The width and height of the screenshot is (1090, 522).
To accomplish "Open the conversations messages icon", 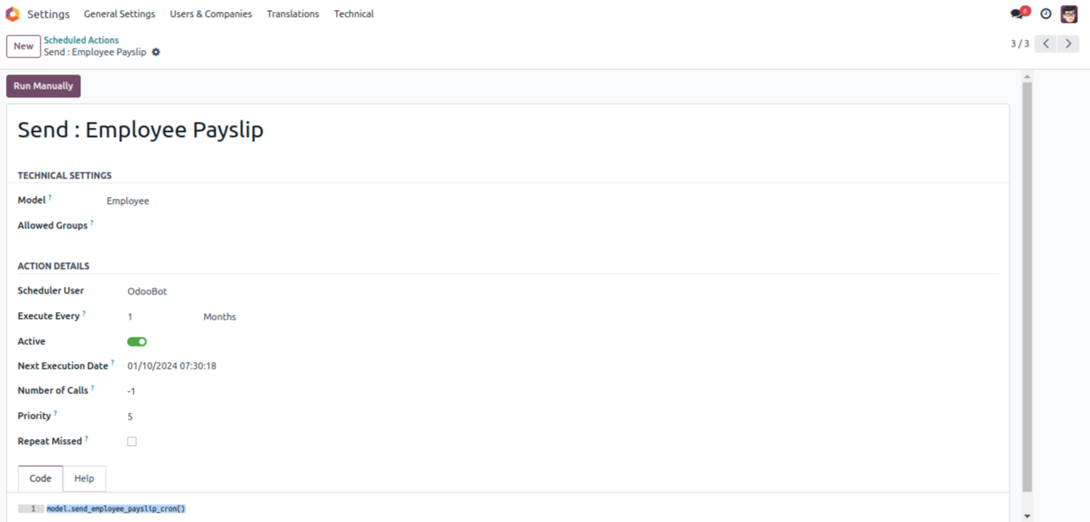I will click(1019, 14).
